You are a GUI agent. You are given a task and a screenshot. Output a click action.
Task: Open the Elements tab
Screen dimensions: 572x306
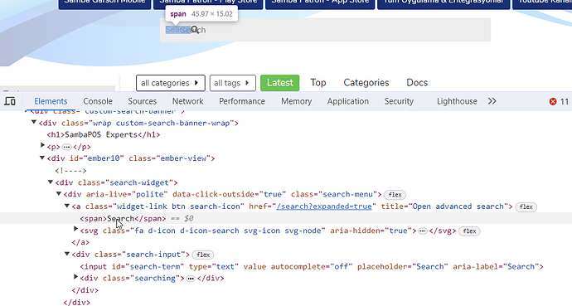[x=51, y=101]
